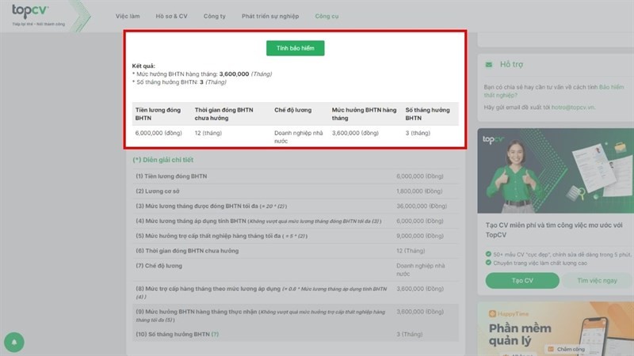The image size is (634, 356).
Task: Click the Tạo CV button
Action: [522, 281]
